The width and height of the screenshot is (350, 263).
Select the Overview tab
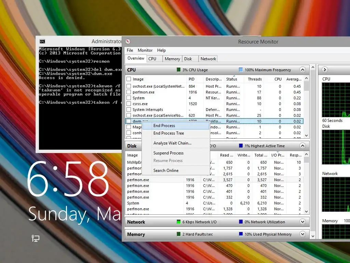point(136,58)
